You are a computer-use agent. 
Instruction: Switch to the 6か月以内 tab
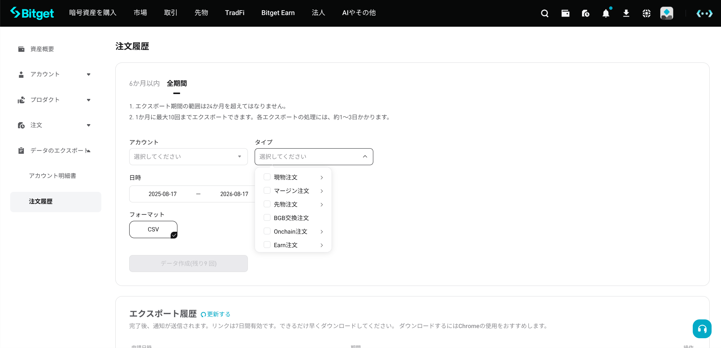tap(145, 84)
